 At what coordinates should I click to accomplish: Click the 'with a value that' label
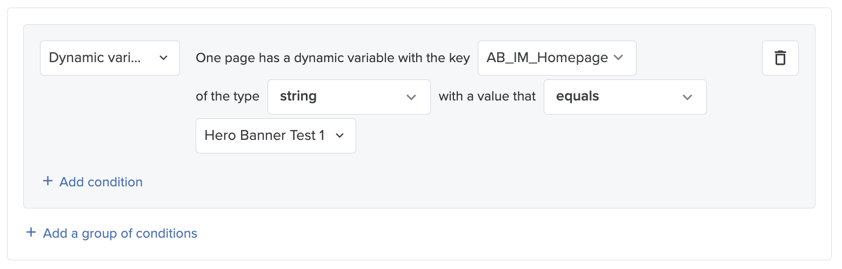(x=487, y=97)
